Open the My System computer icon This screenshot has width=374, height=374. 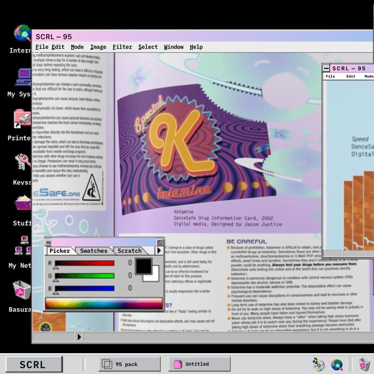[x=23, y=77]
